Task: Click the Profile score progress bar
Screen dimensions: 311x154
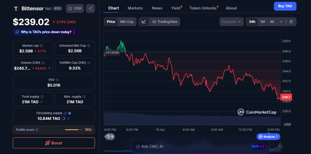Action: click(x=73, y=130)
